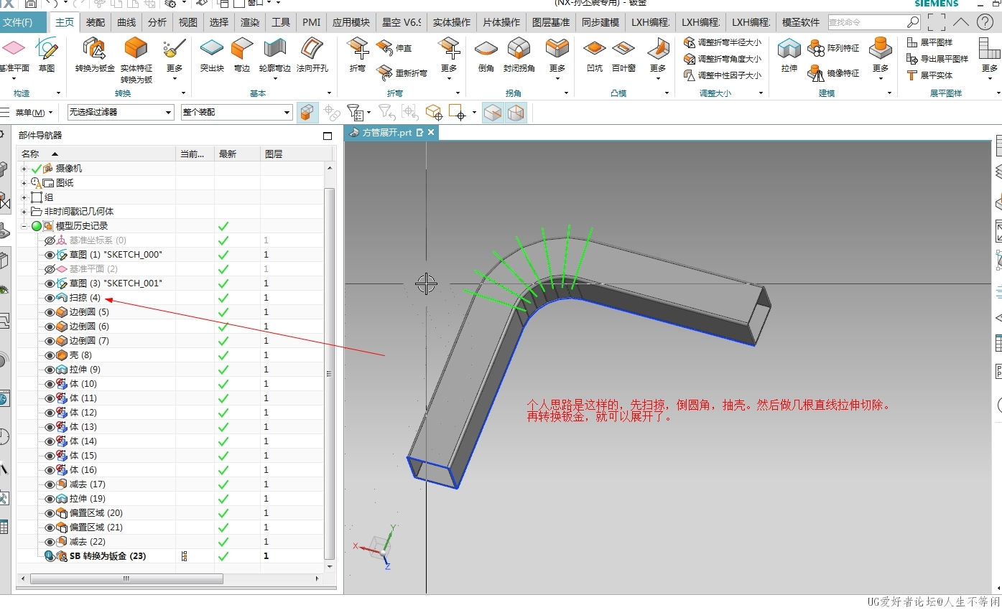
Task: Select the 拉伸 extrude tool
Action: (x=789, y=56)
